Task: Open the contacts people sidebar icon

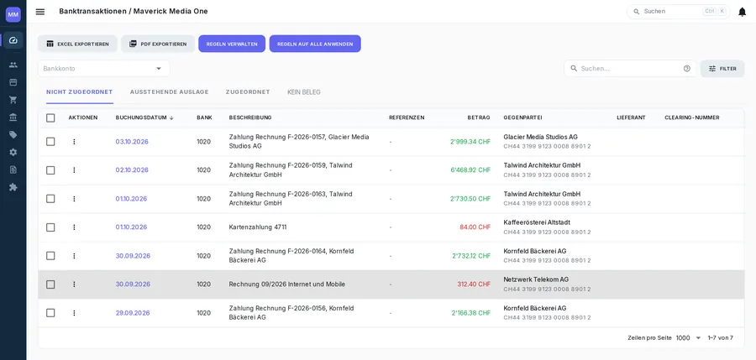Action: [13, 65]
